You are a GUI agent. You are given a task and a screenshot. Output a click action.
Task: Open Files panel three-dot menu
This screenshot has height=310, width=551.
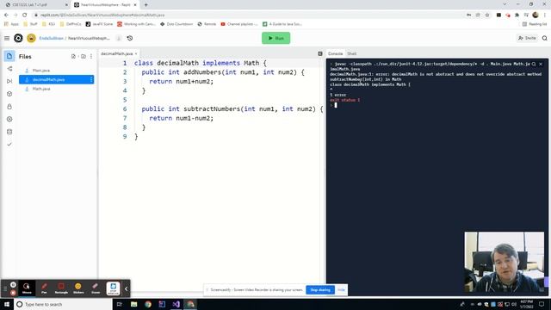pyautogui.click(x=91, y=56)
